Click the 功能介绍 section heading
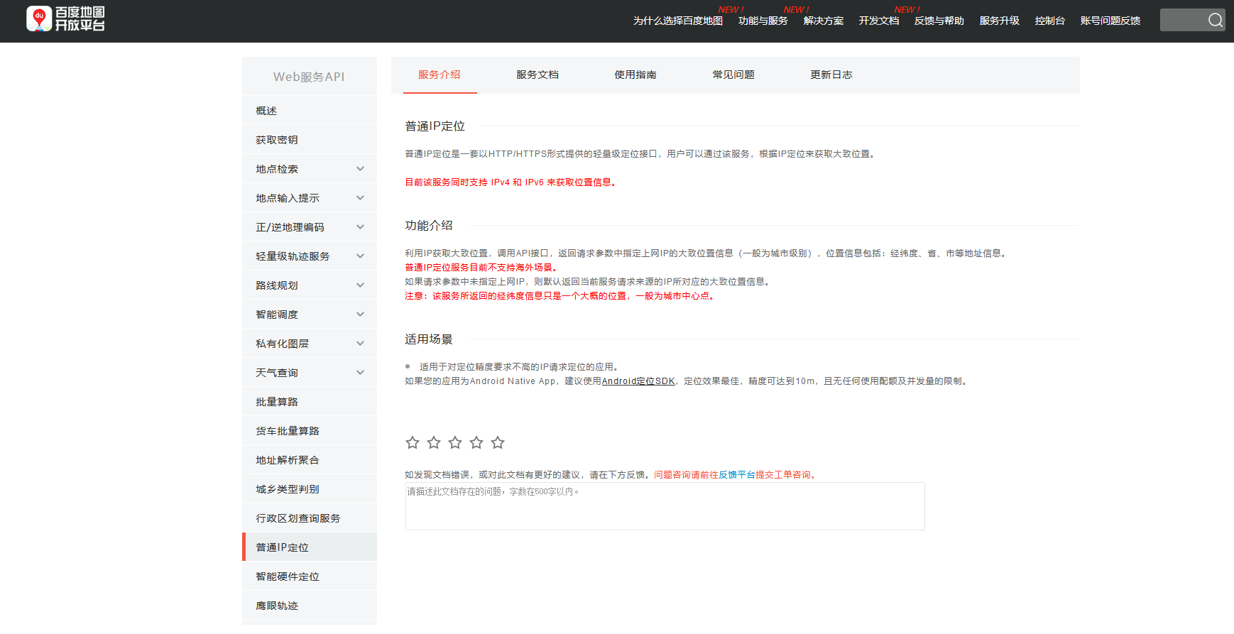Screen dimensions: 1234x634 point(429,226)
